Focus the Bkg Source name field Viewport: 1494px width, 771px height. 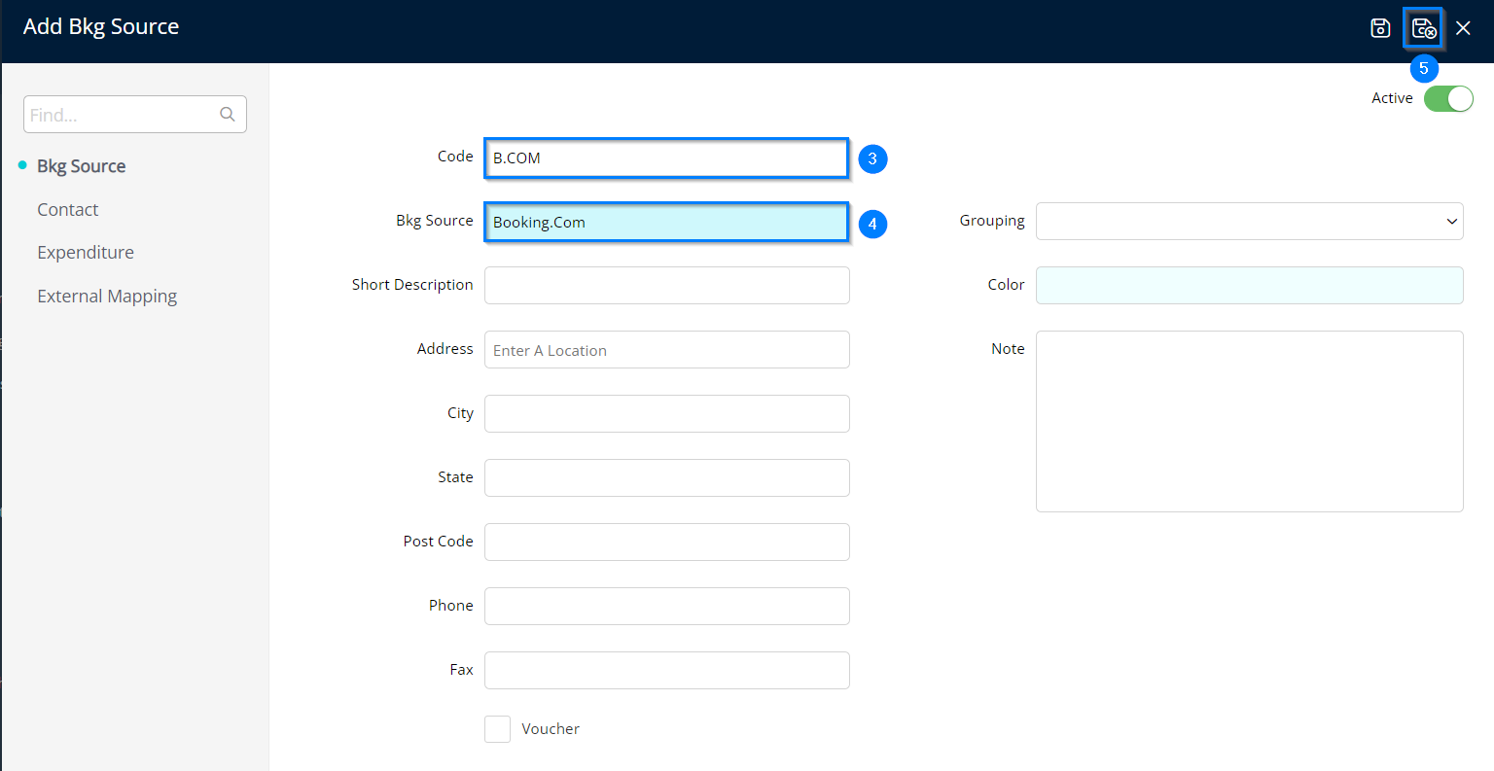point(666,223)
